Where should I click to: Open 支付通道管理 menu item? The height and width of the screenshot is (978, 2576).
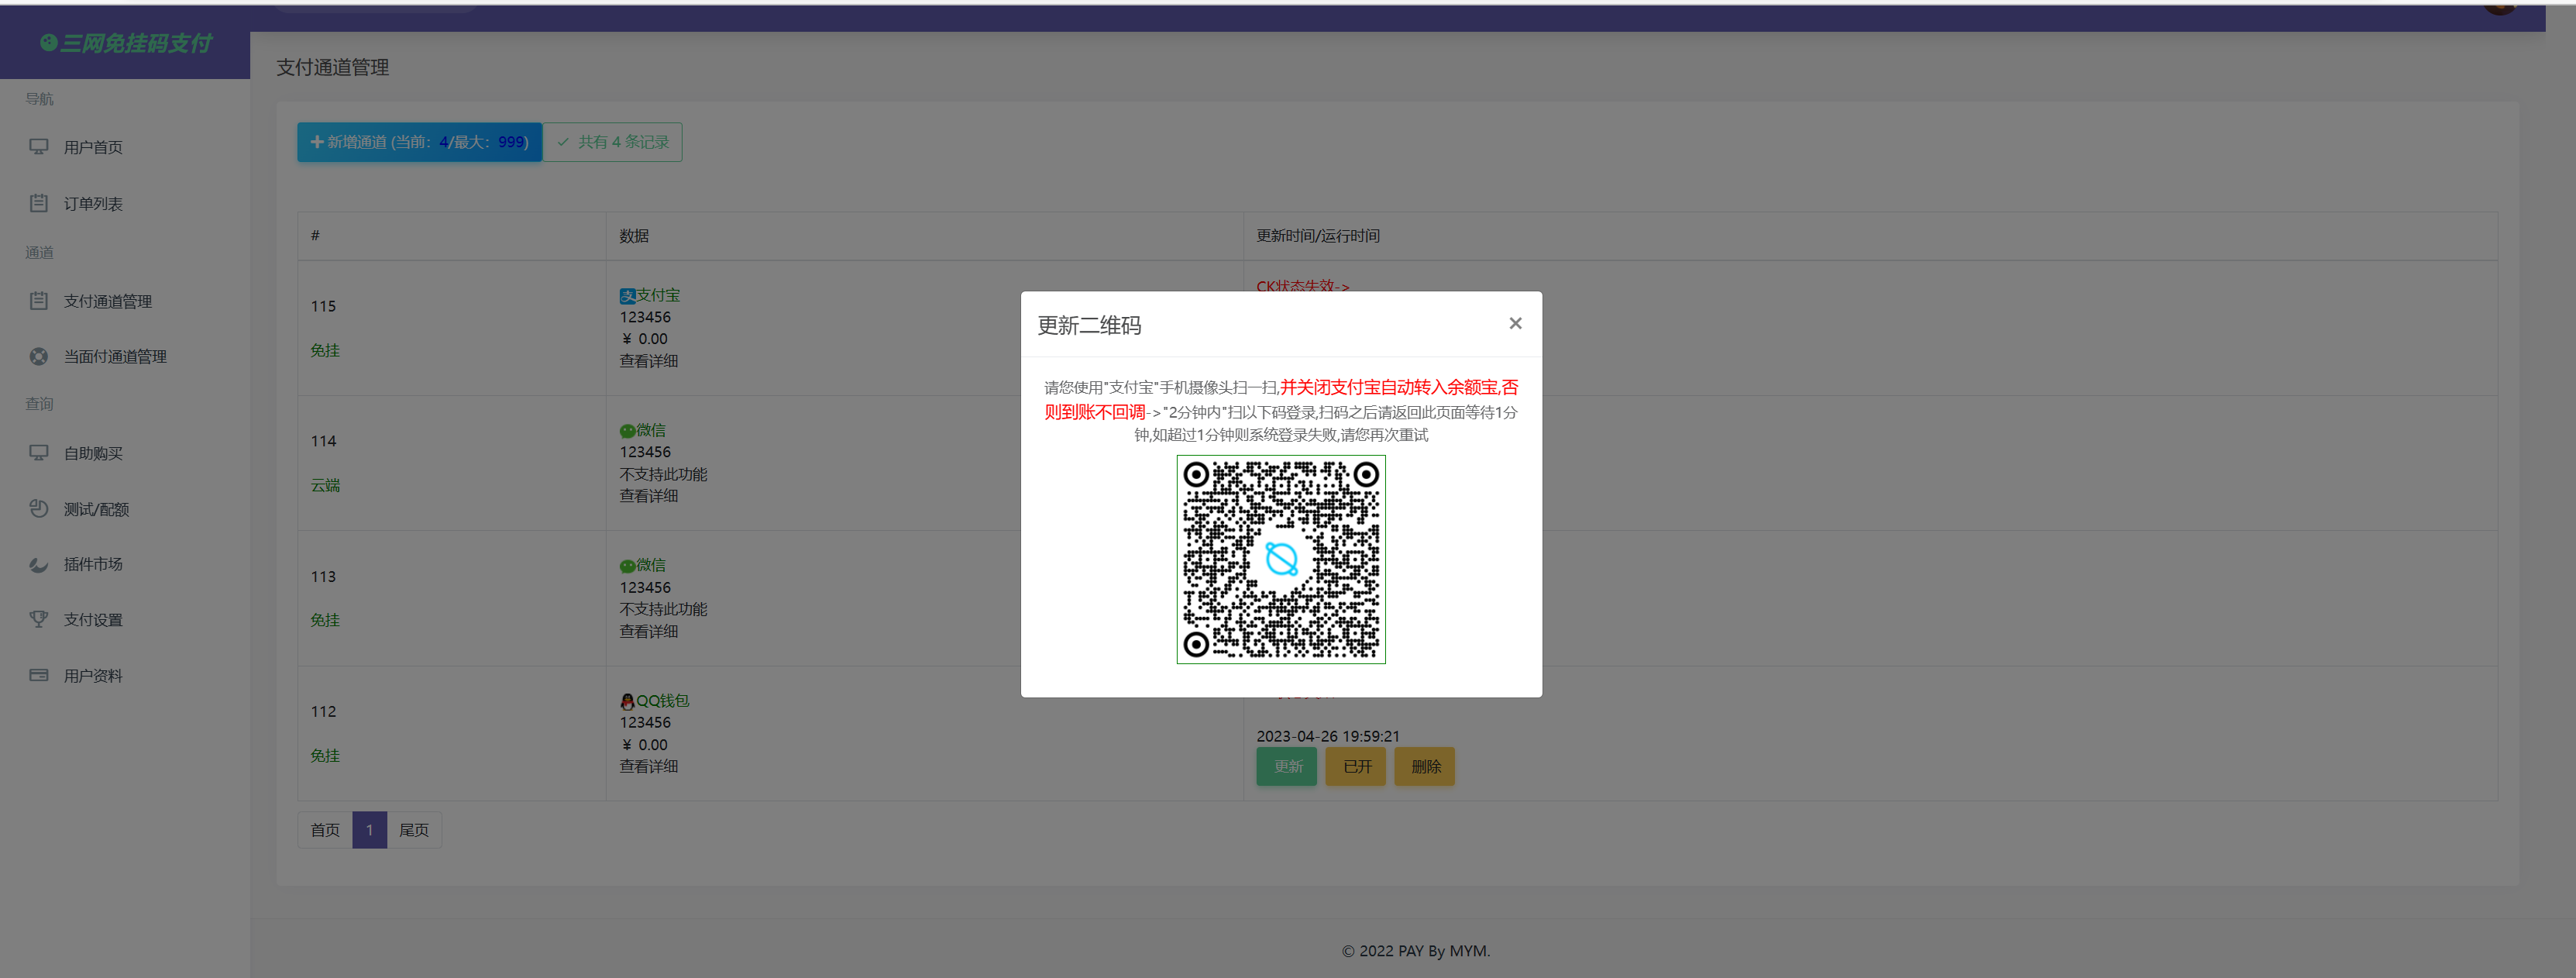[108, 301]
